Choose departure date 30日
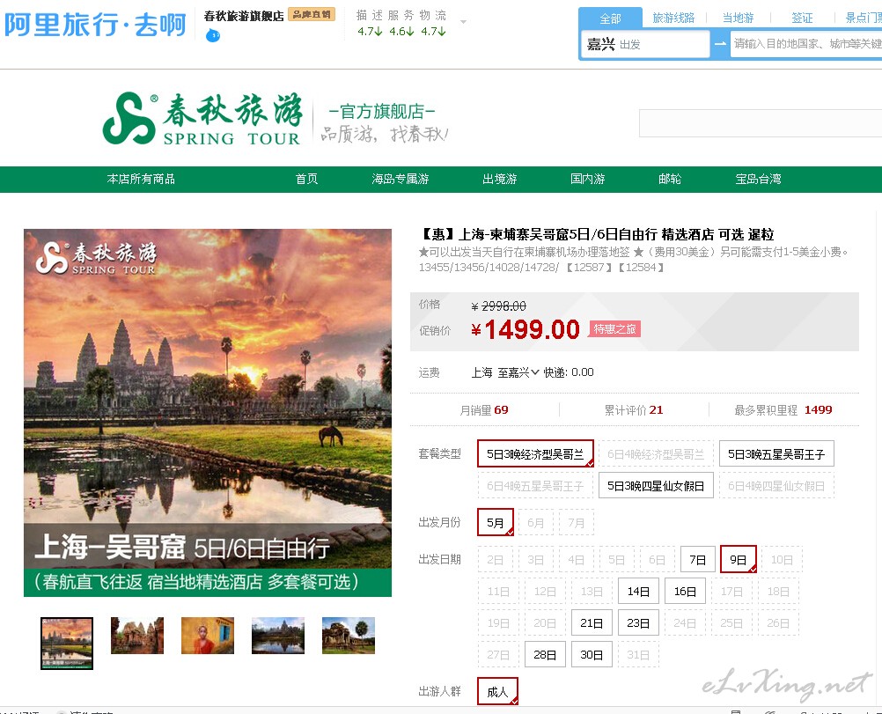The height and width of the screenshot is (714, 882). 592,654
